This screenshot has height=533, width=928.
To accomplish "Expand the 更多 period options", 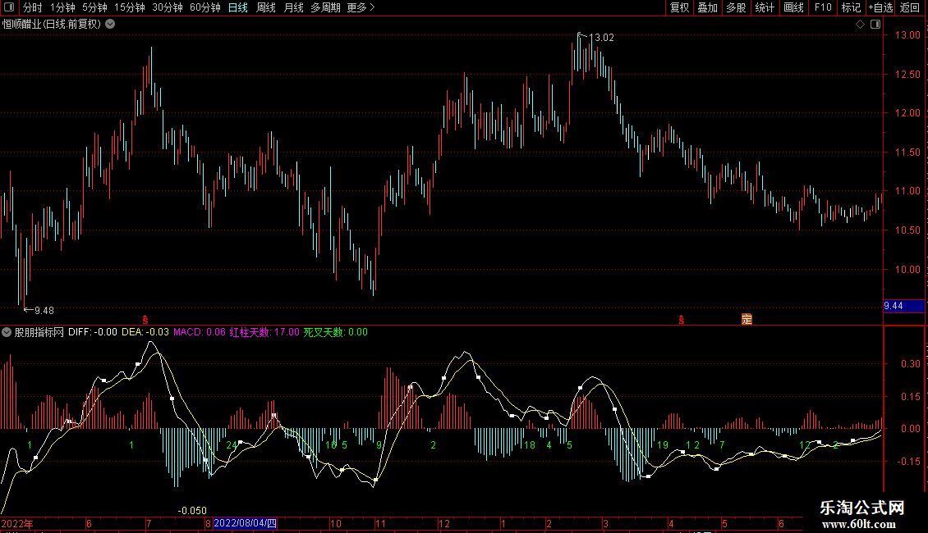I will click(361, 7).
